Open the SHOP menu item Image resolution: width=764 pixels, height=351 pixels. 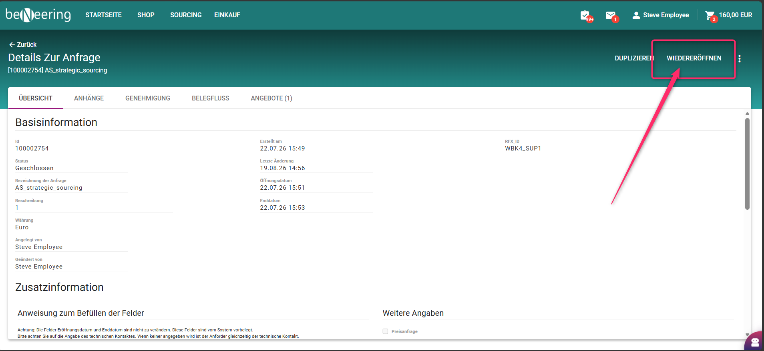pyautogui.click(x=146, y=15)
